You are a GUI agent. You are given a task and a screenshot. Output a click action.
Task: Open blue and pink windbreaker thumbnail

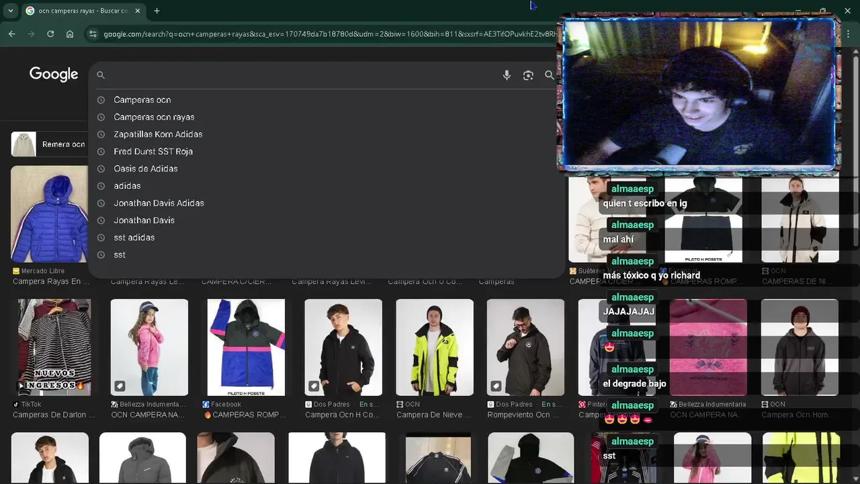point(246,348)
